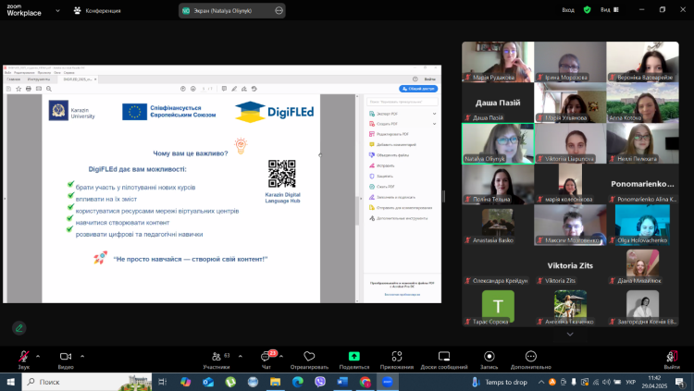The image size is (694, 391).
Task: Show more participants with gallery down arrow
Action: 570,335
